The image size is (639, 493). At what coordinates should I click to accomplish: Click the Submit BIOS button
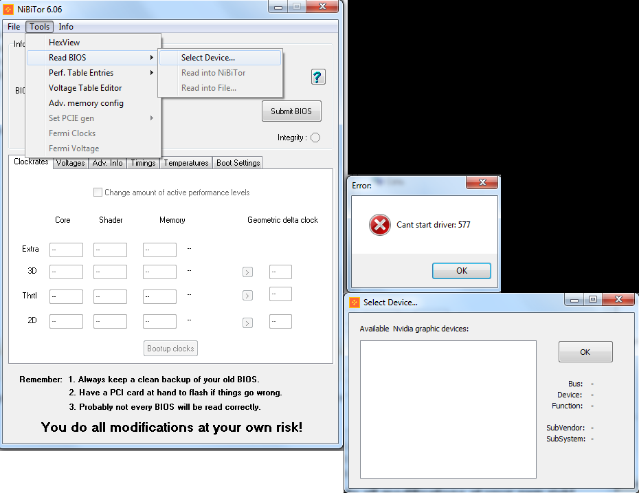pyautogui.click(x=291, y=111)
